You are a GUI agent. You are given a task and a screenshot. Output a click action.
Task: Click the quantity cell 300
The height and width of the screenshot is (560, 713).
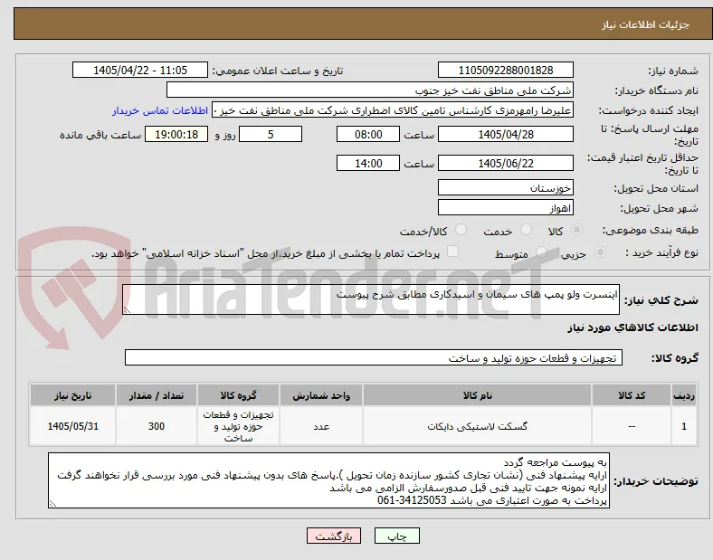(x=156, y=426)
